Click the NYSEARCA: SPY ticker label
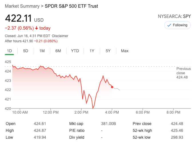 (x=174, y=16)
